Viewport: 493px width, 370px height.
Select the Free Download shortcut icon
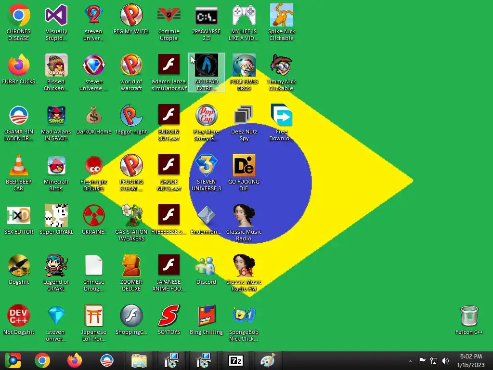click(281, 122)
